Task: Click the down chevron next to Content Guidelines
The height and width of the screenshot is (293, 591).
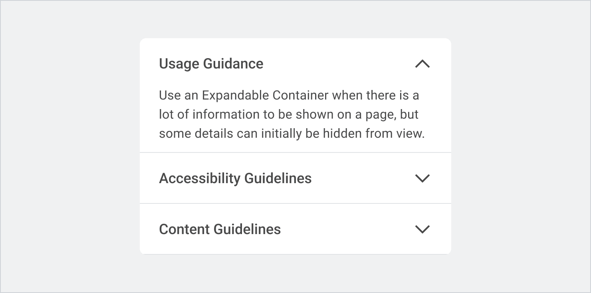Action: tap(422, 229)
